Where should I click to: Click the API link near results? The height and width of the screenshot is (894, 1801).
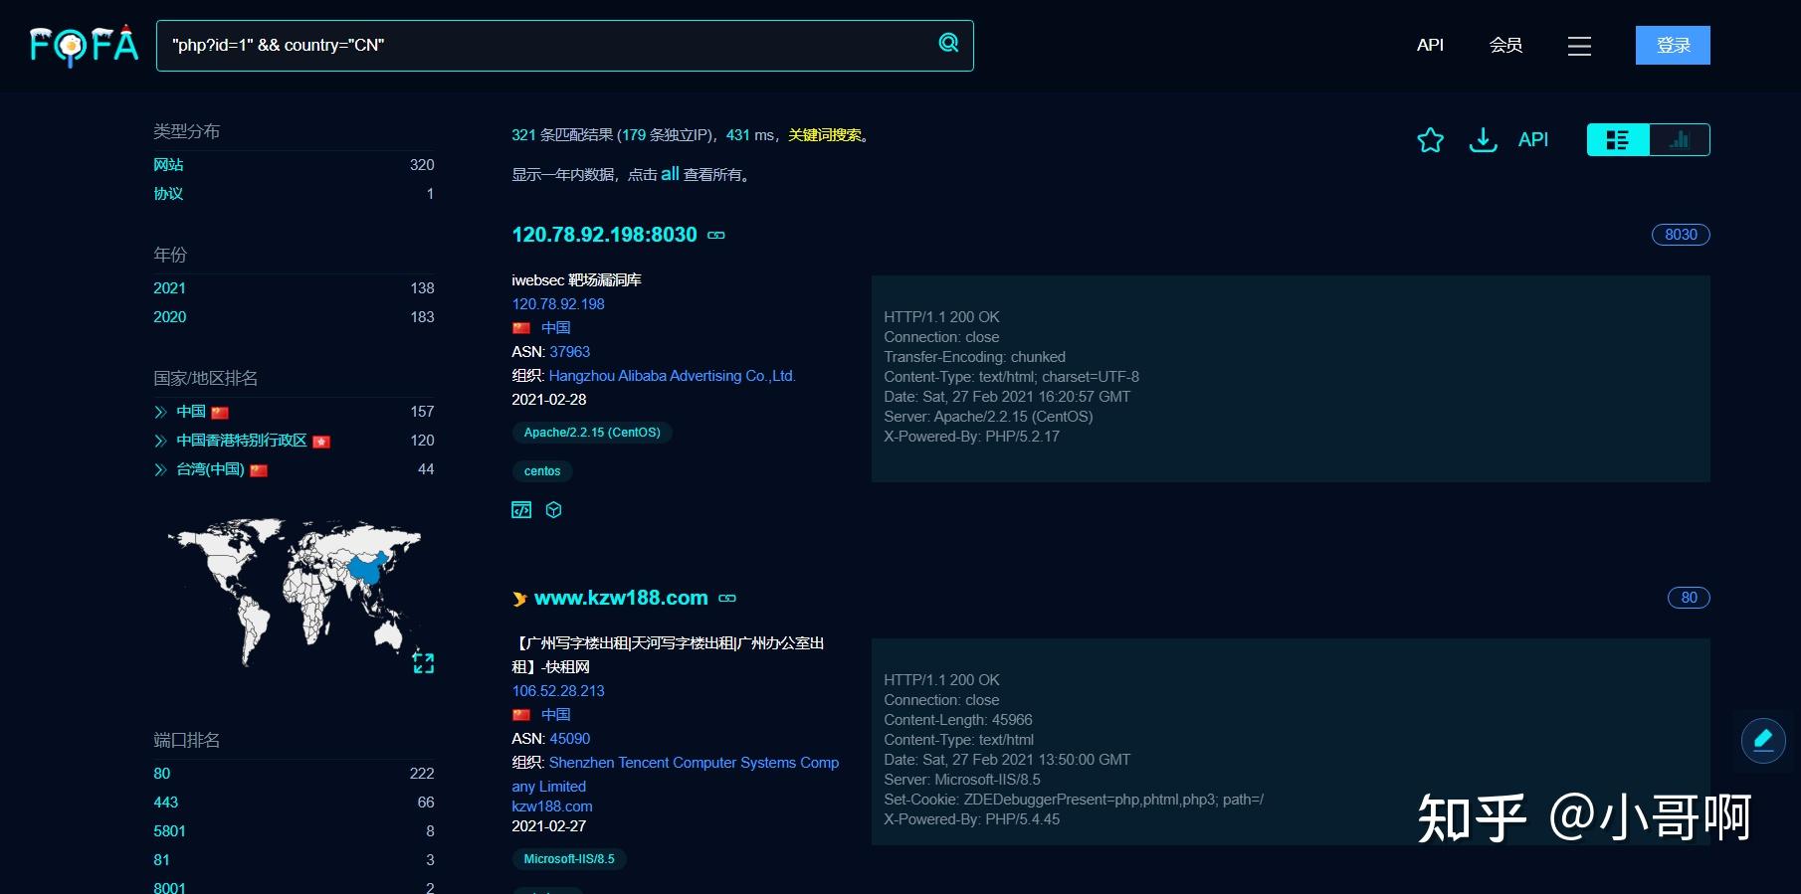(x=1533, y=140)
